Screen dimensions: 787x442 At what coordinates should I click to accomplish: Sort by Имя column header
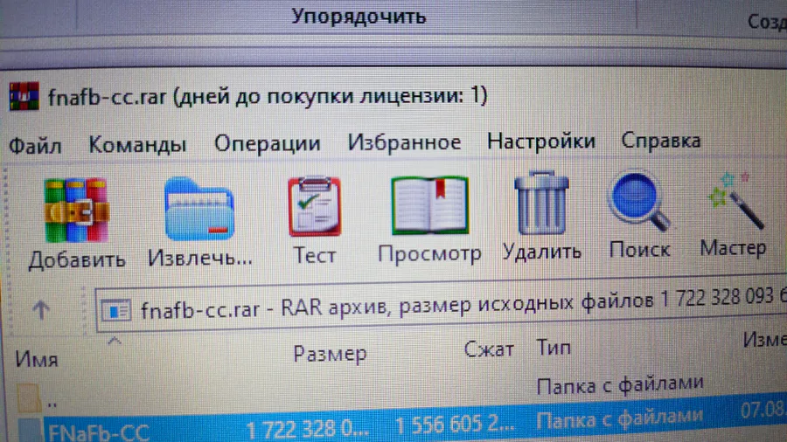point(37,359)
